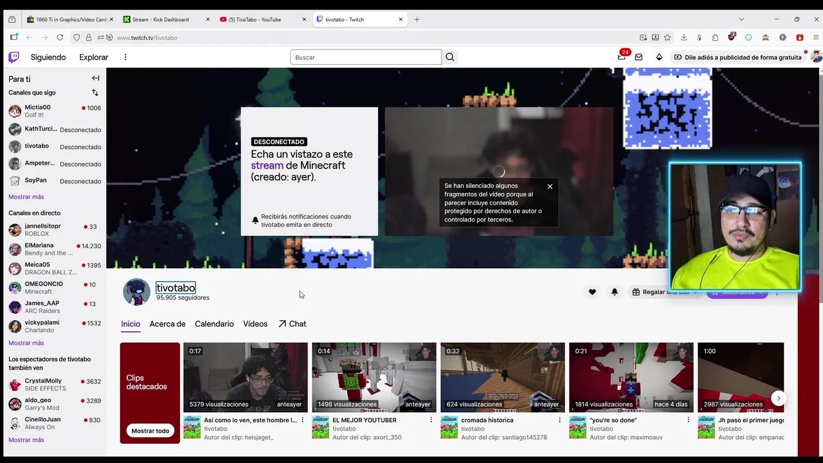The height and width of the screenshot is (463, 823).
Task: Dismiss the muted audio notice
Action: click(550, 186)
